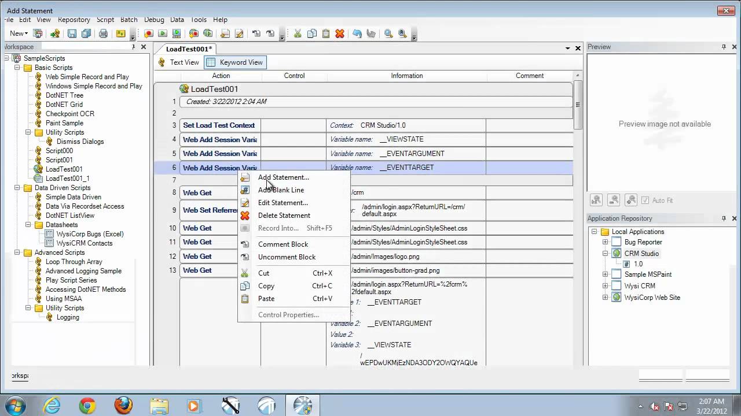Expand the WysiCorp Web Site node
741x416 pixels.
pyautogui.click(x=605, y=298)
